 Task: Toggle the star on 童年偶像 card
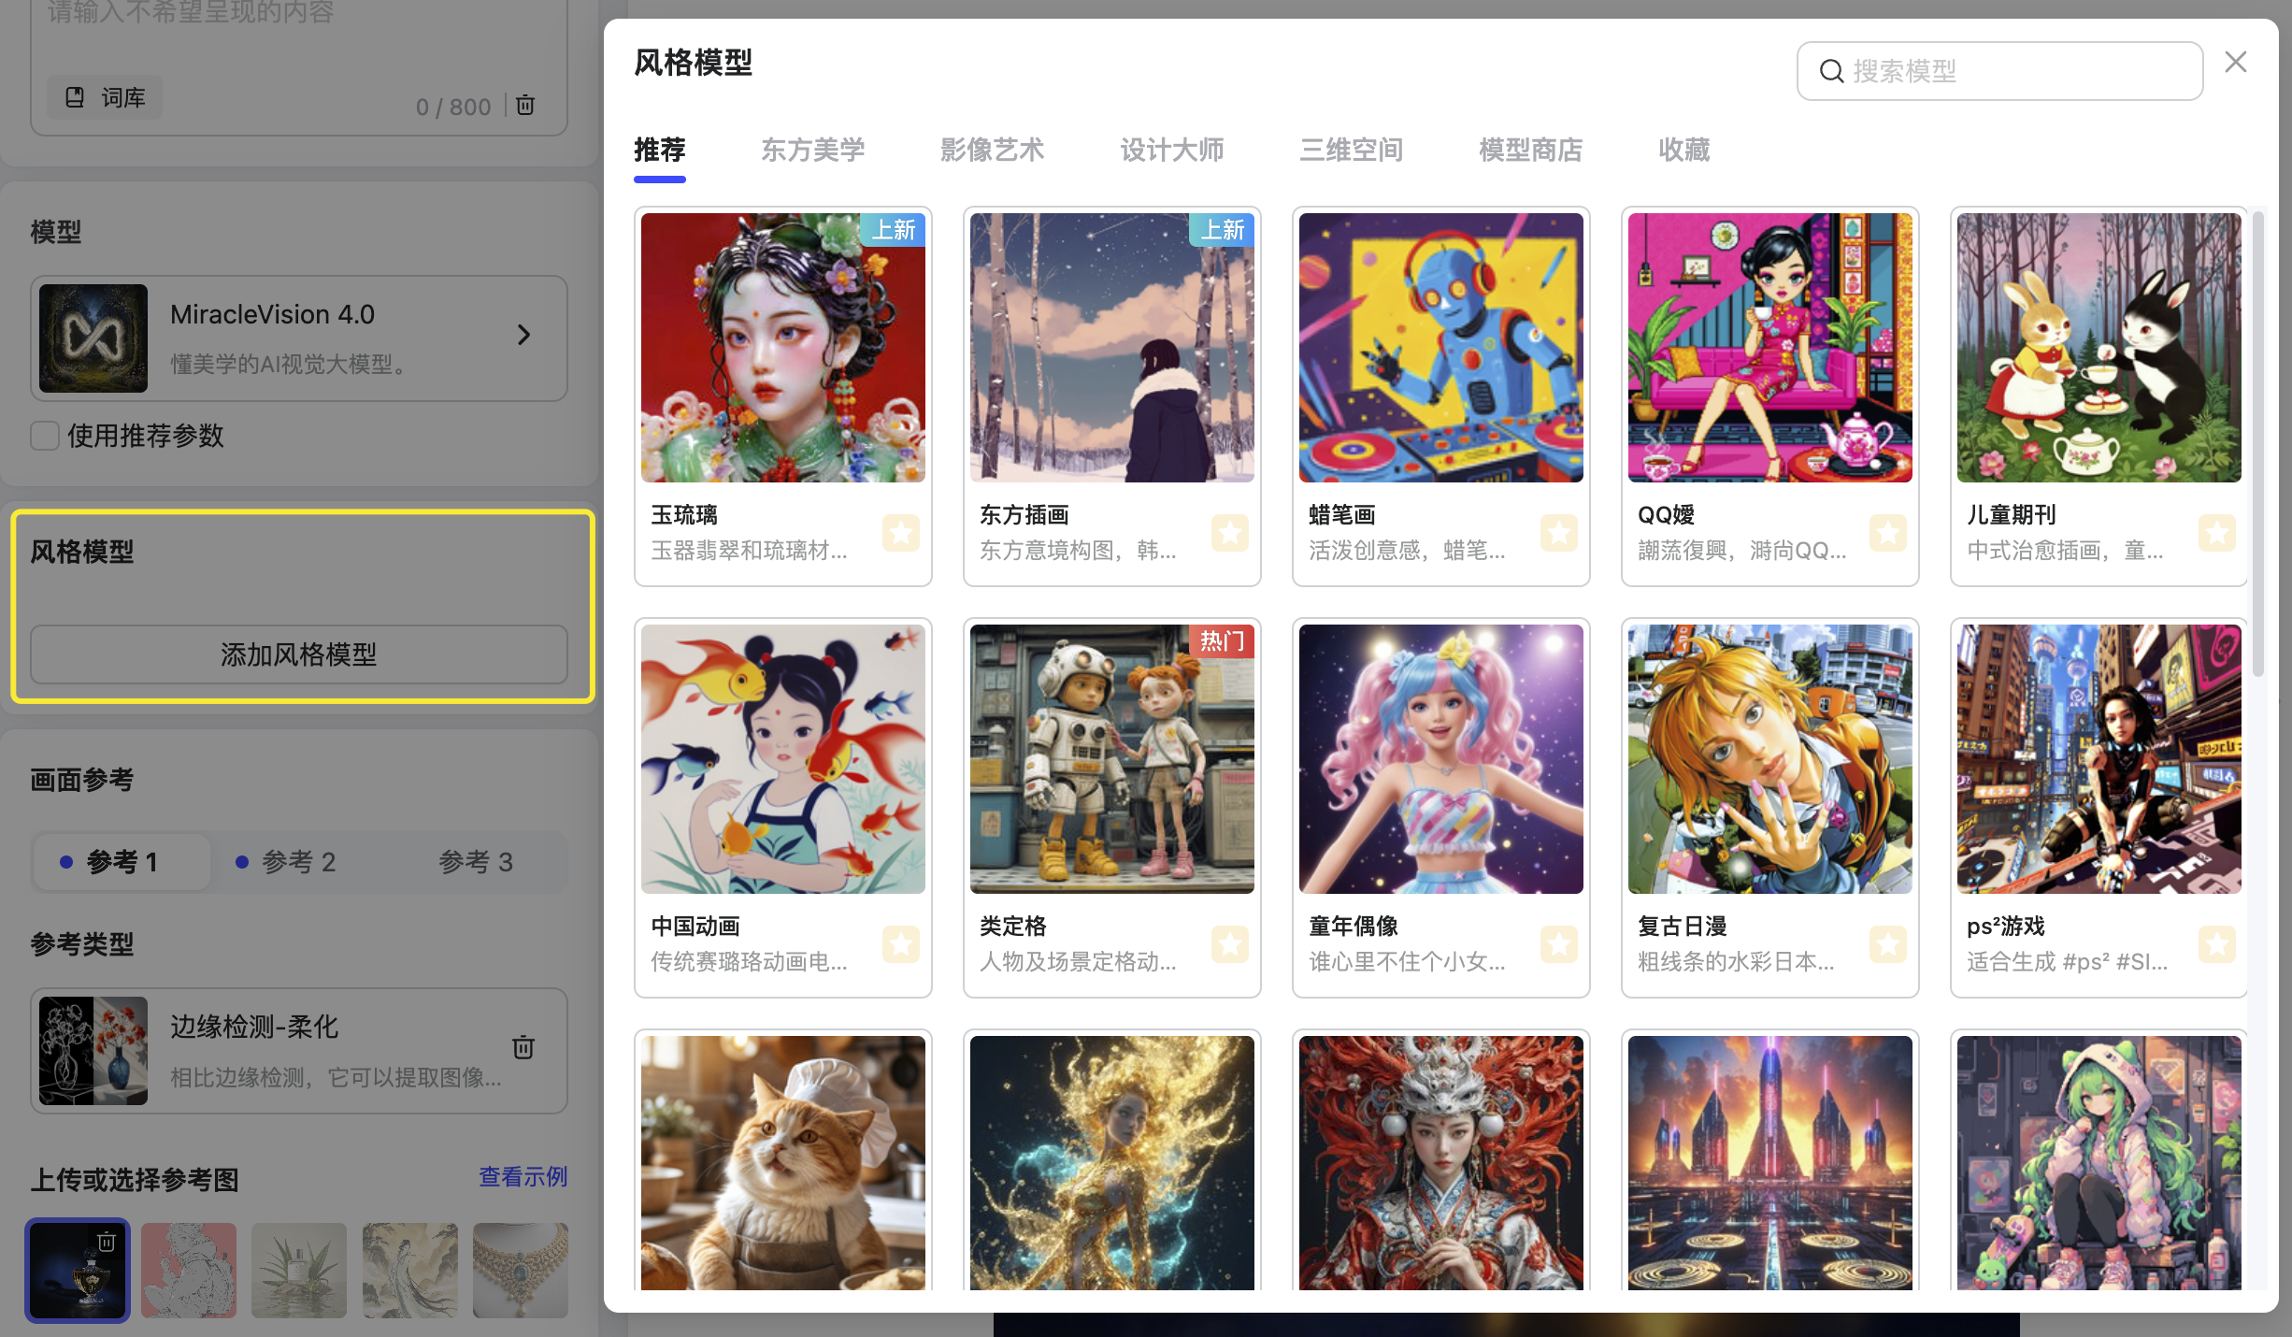click(x=1559, y=944)
